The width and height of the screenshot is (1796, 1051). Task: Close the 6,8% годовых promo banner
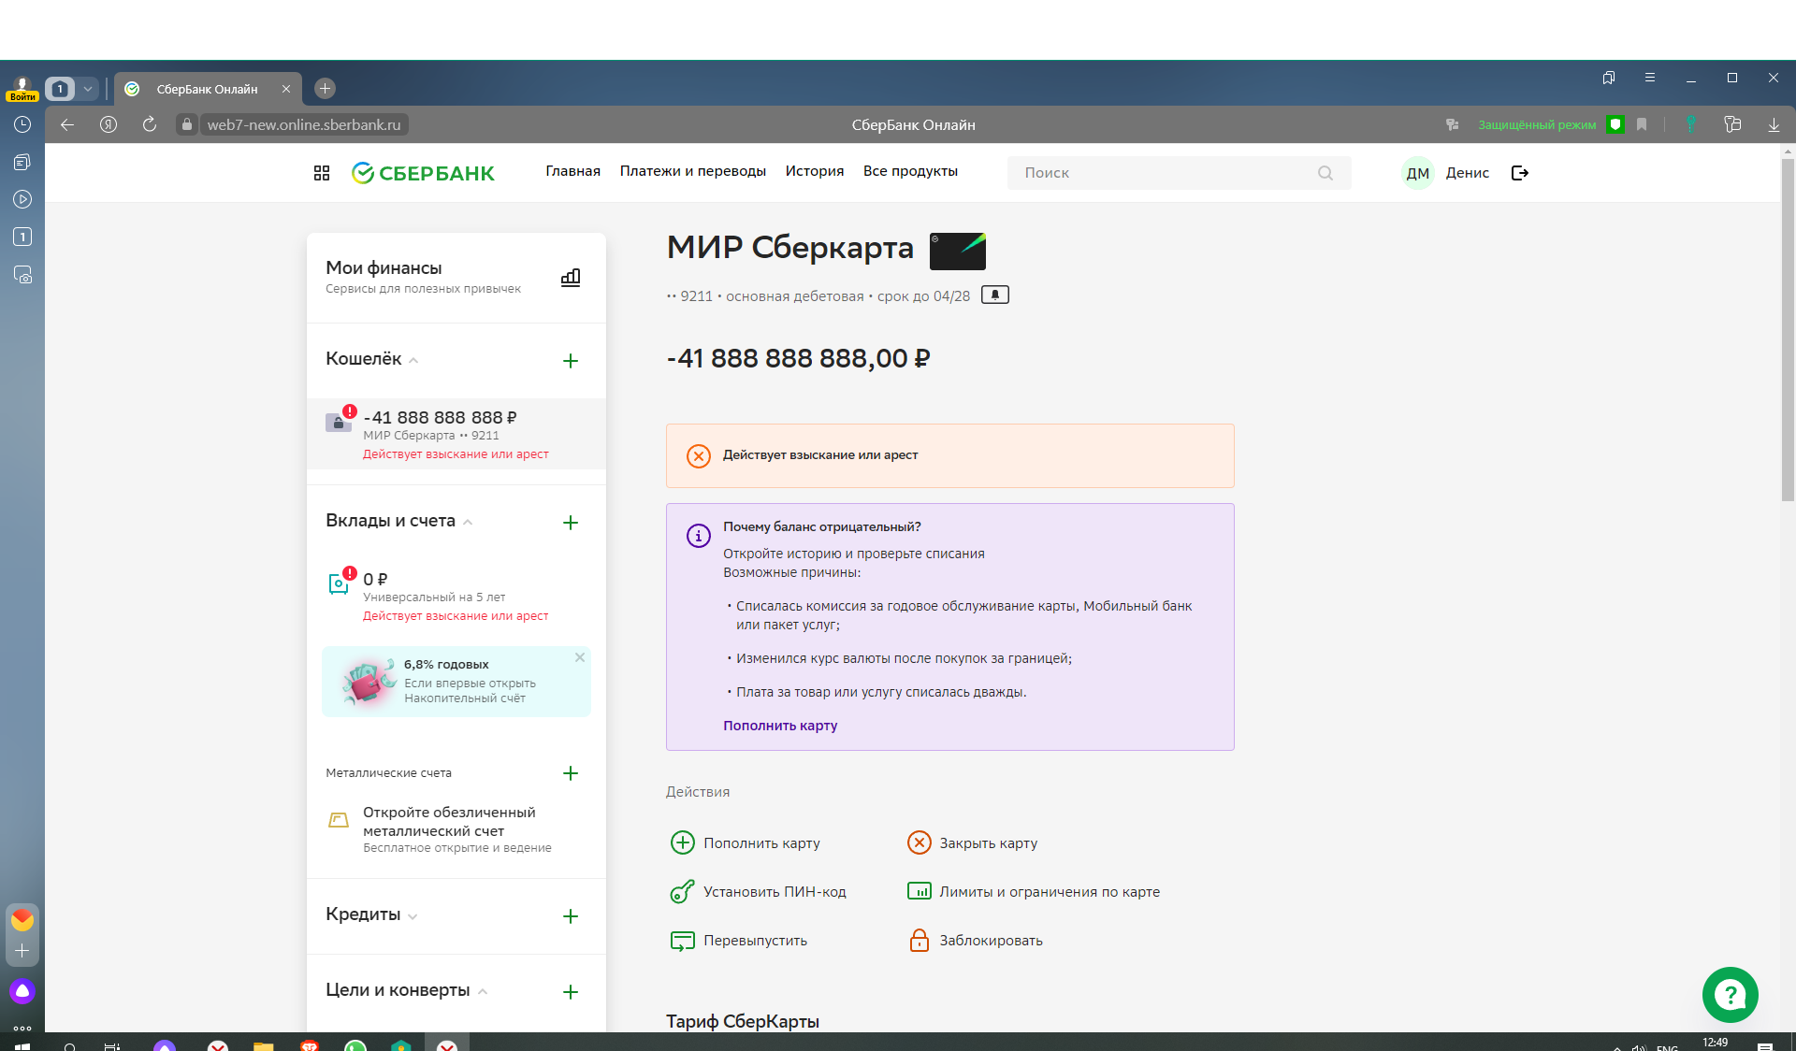[580, 657]
